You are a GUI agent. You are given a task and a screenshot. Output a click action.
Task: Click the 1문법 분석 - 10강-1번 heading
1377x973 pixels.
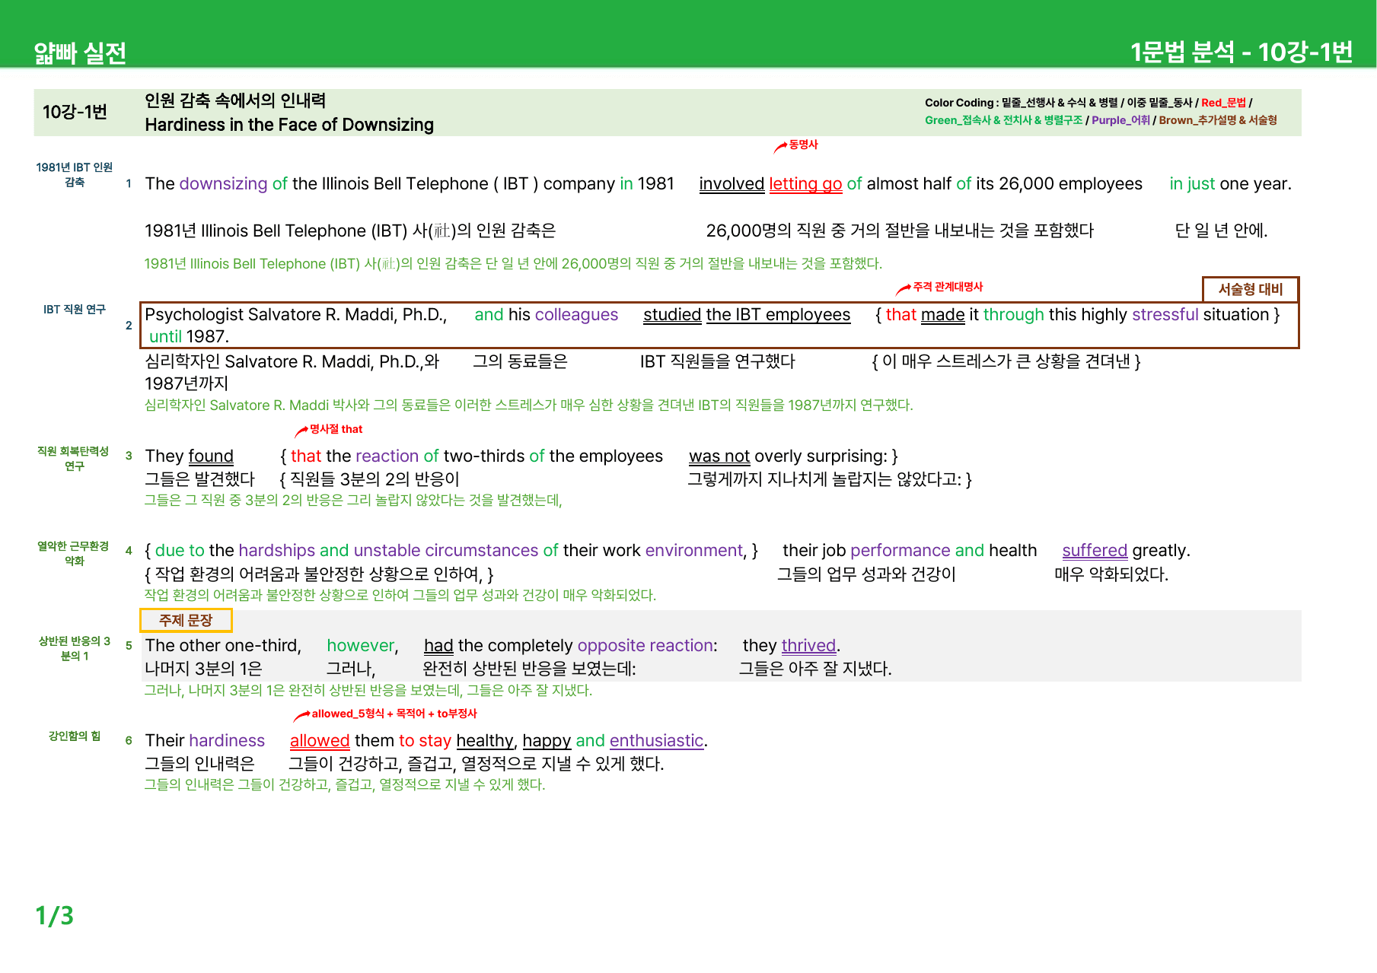[x=1242, y=52]
